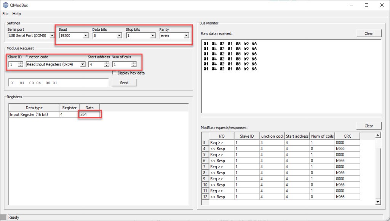Open the Help menu
The image size is (390, 221).
(x=16, y=14)
